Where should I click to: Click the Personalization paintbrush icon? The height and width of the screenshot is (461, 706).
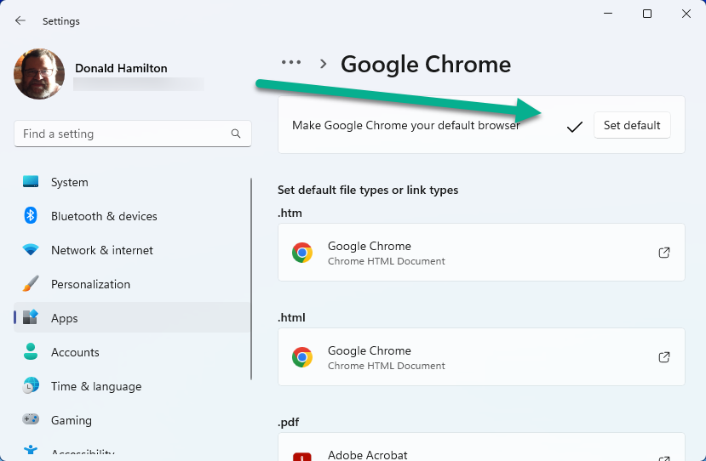(x=31, y=283)
